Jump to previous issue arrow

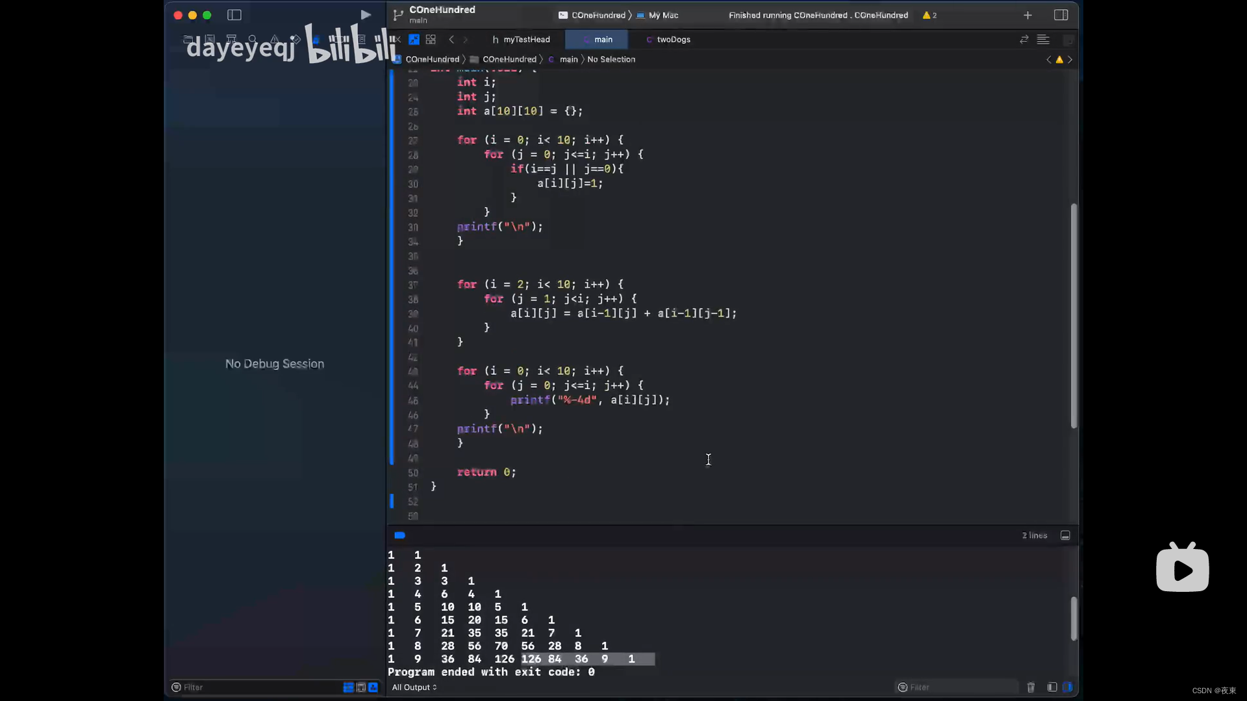click(x=1048, y=59)
